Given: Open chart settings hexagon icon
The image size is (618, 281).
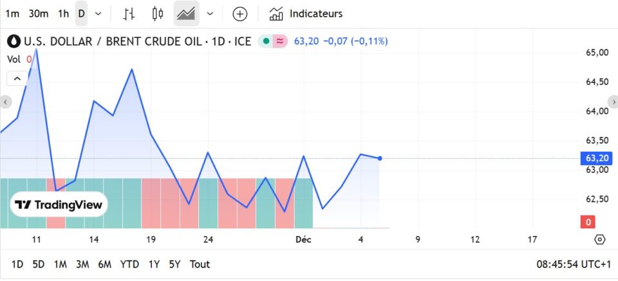Looking at the screenshot, I should [x=599, y=239].
